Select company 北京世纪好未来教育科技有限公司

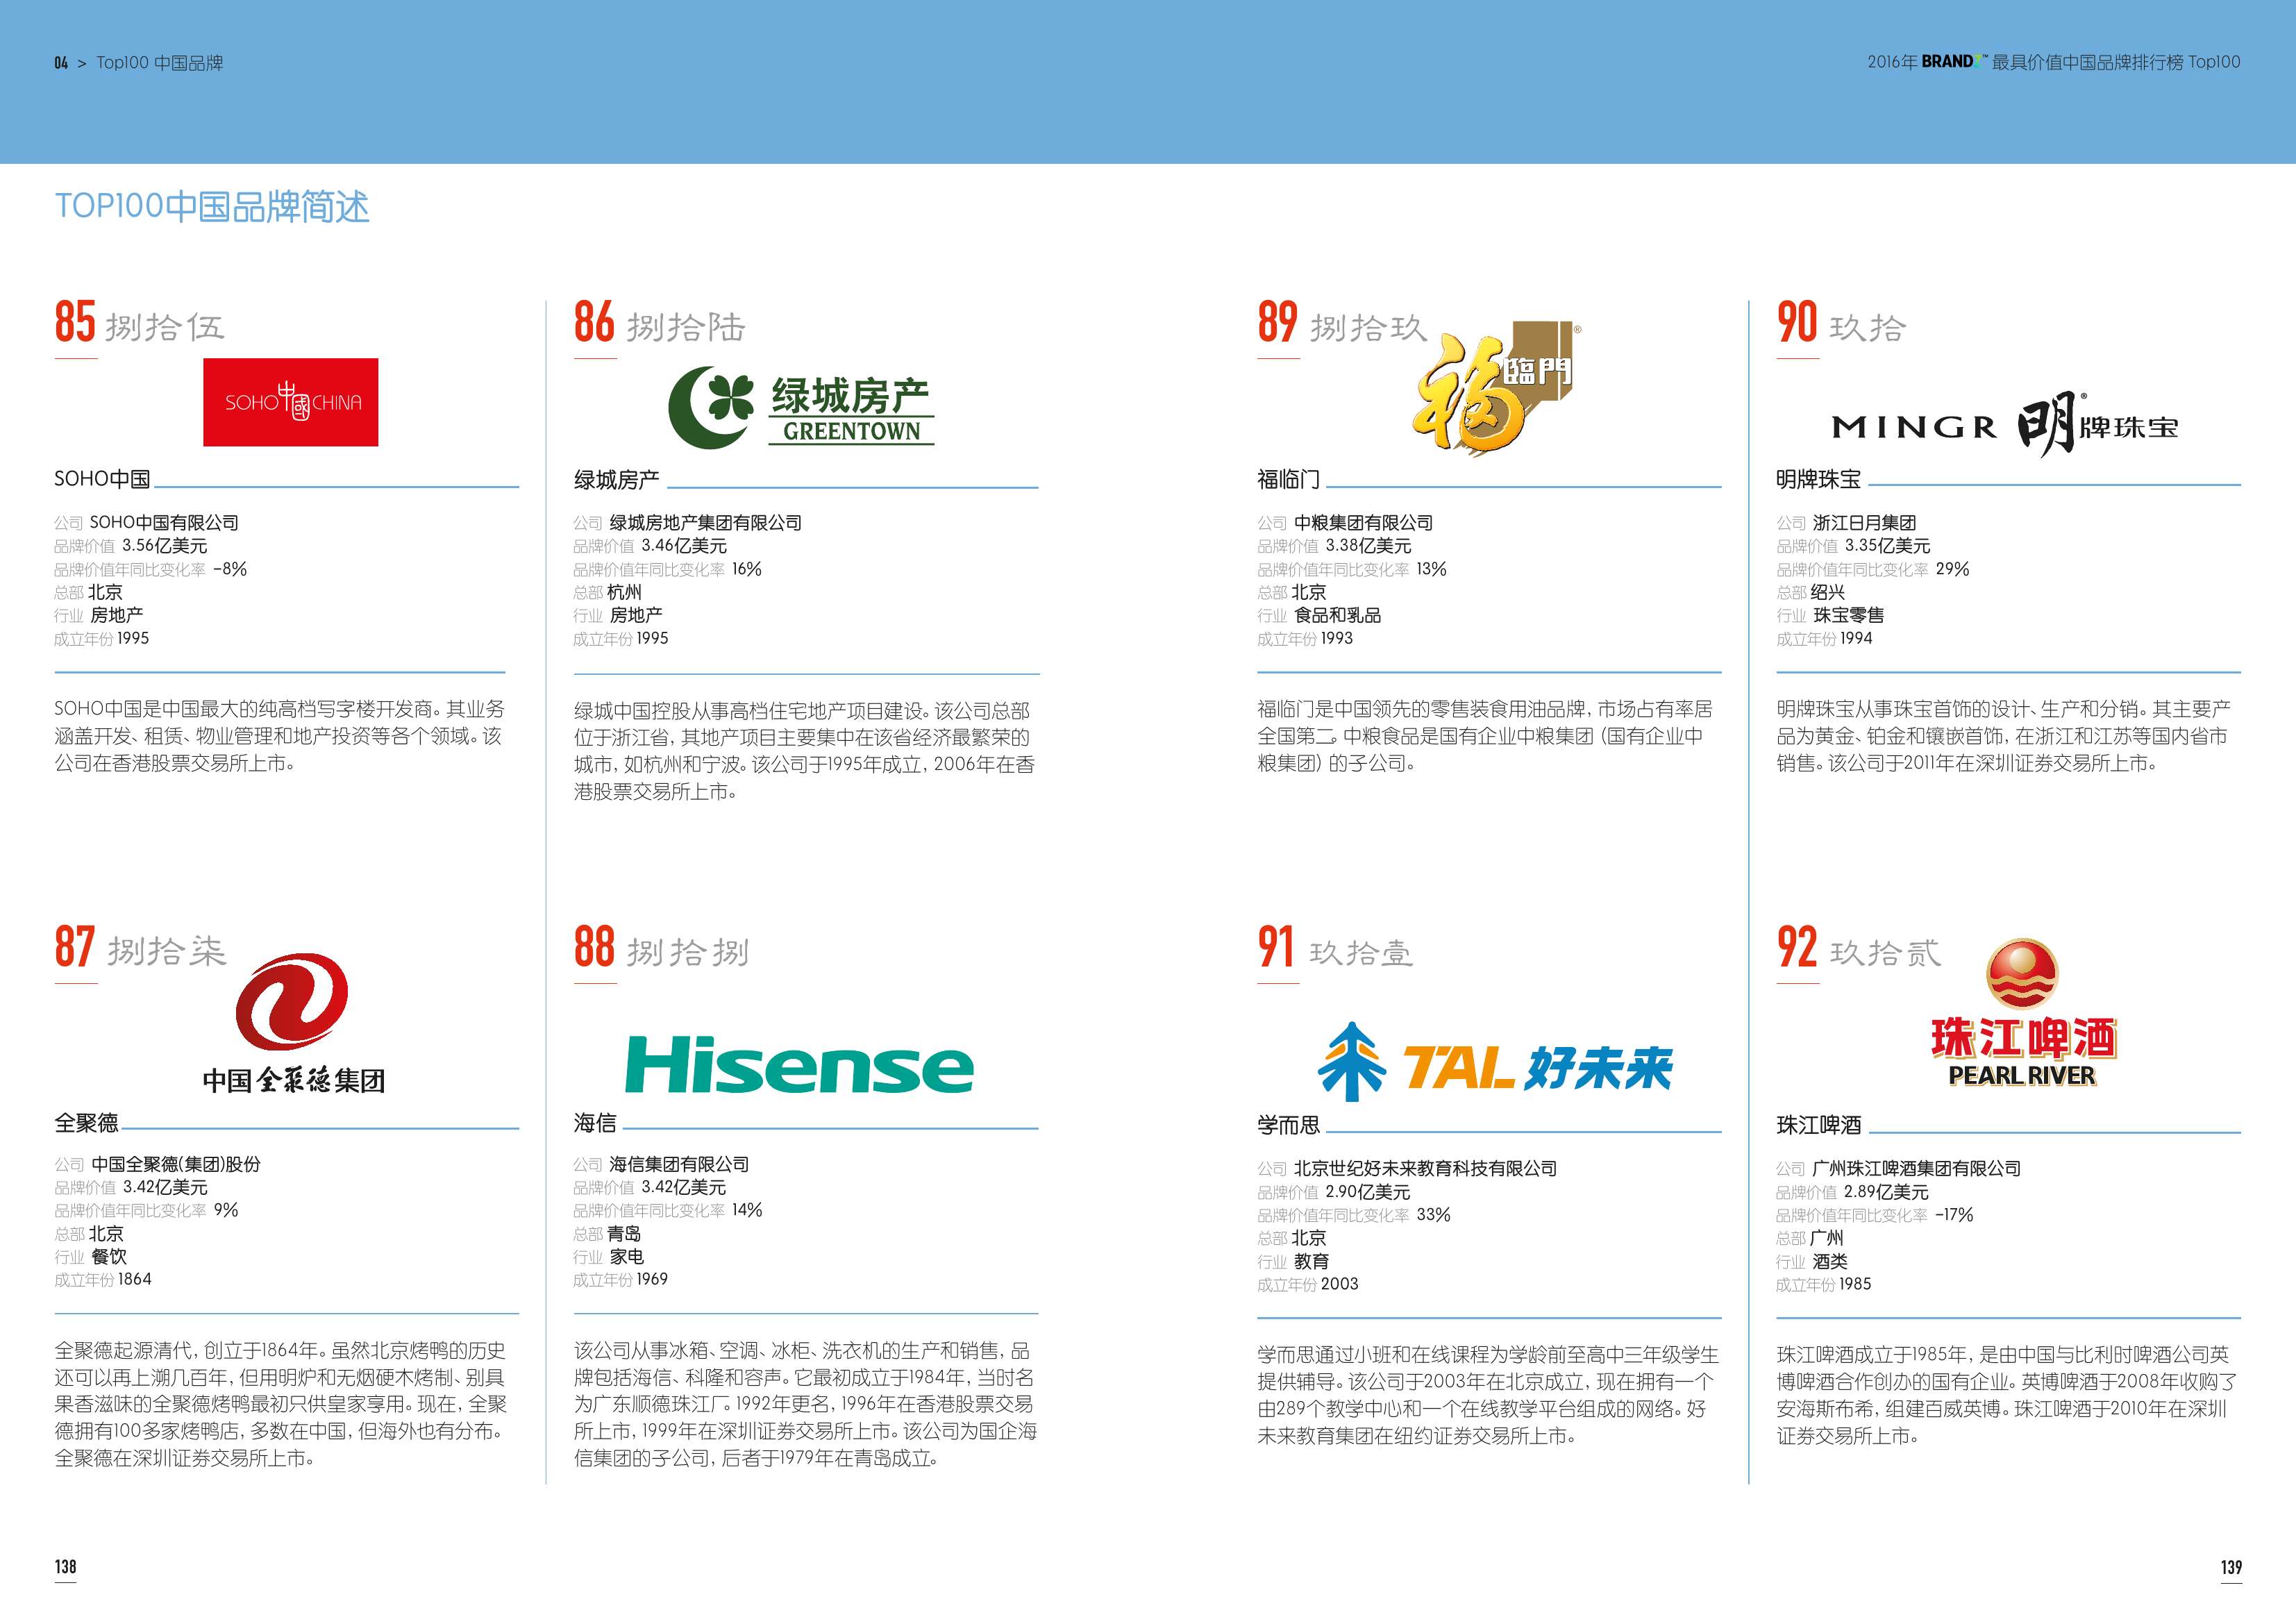tap(1426, 1168)
